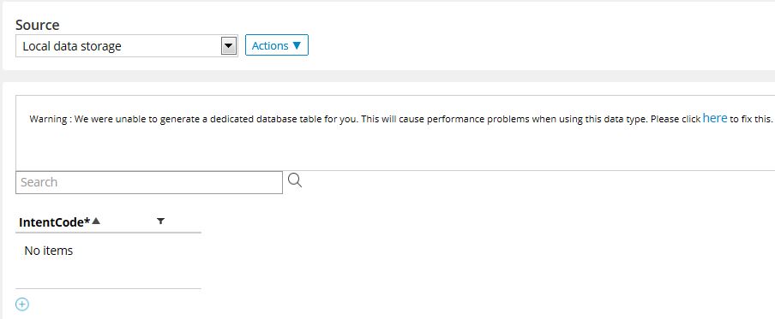The height and width of the screenshot is (319, 775).
Task: Click the magnifier icon beside Search
Action: pos(295,180)
